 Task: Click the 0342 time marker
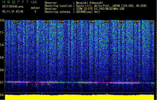point(32,21)
